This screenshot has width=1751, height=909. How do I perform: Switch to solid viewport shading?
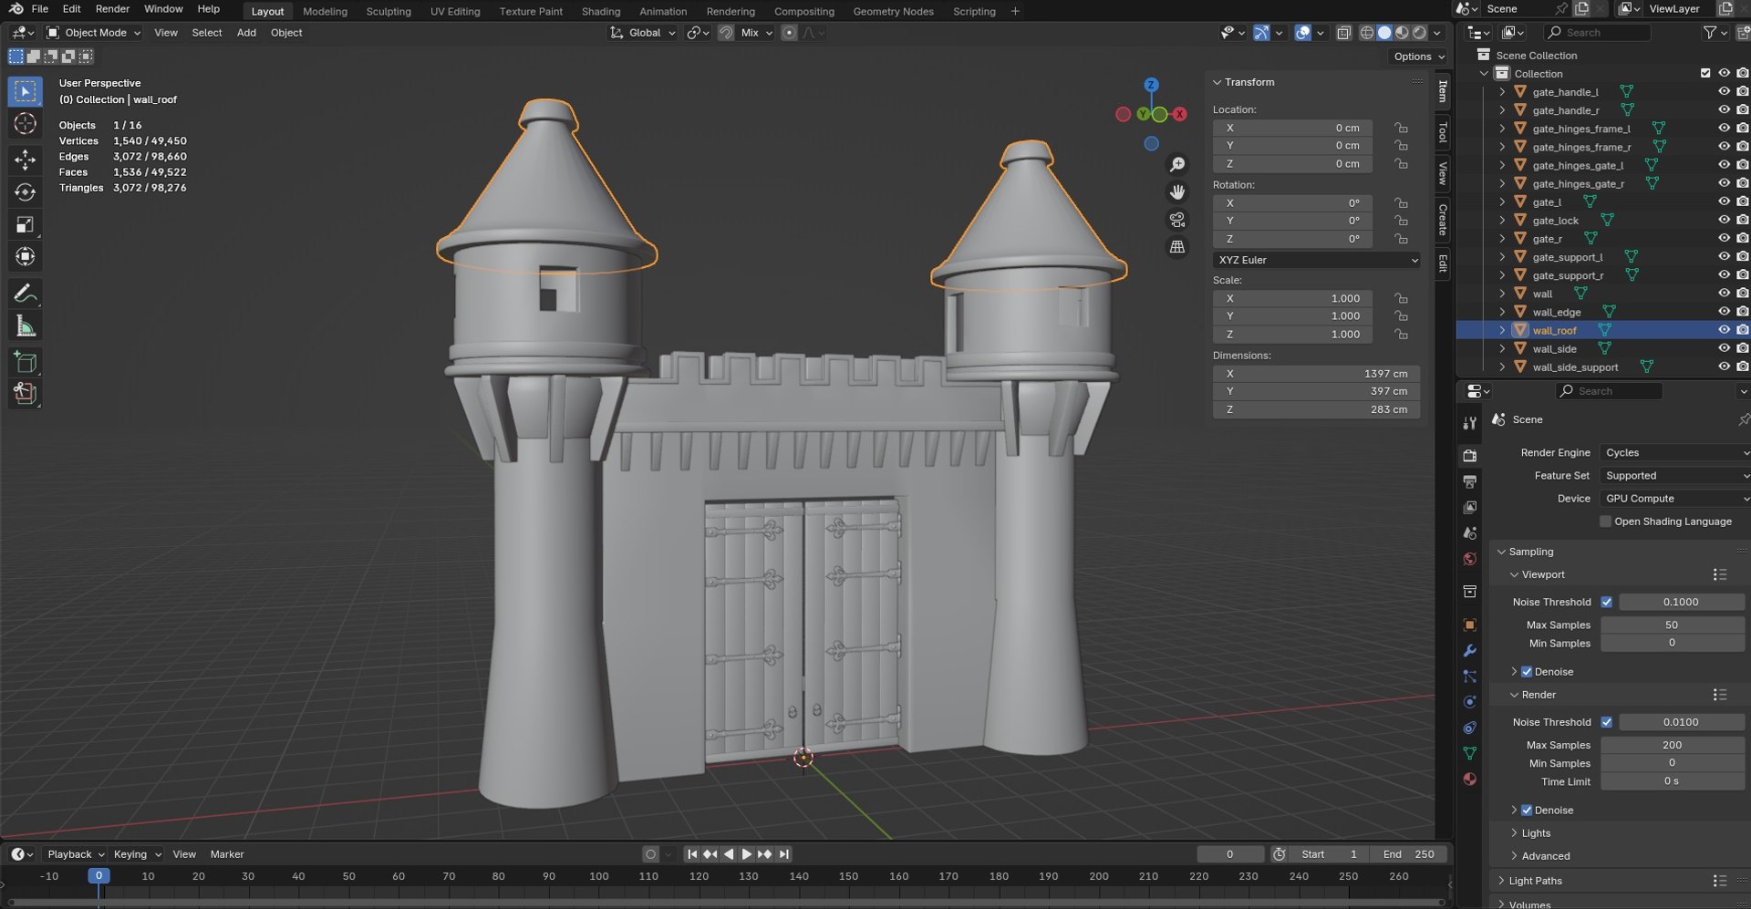click(x=1384, y=33)
